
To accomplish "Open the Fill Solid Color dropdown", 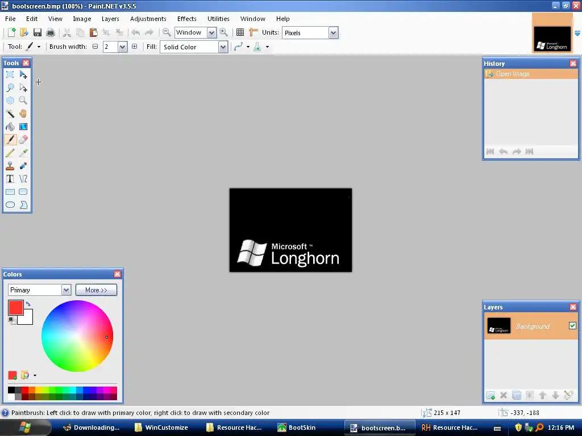I will click(223, 47).
